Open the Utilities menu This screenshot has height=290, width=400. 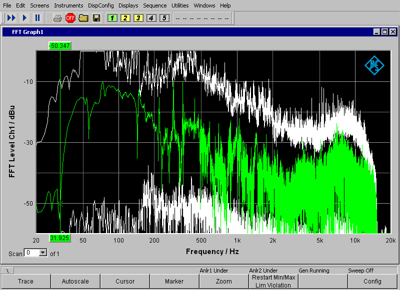pos(180,5)
